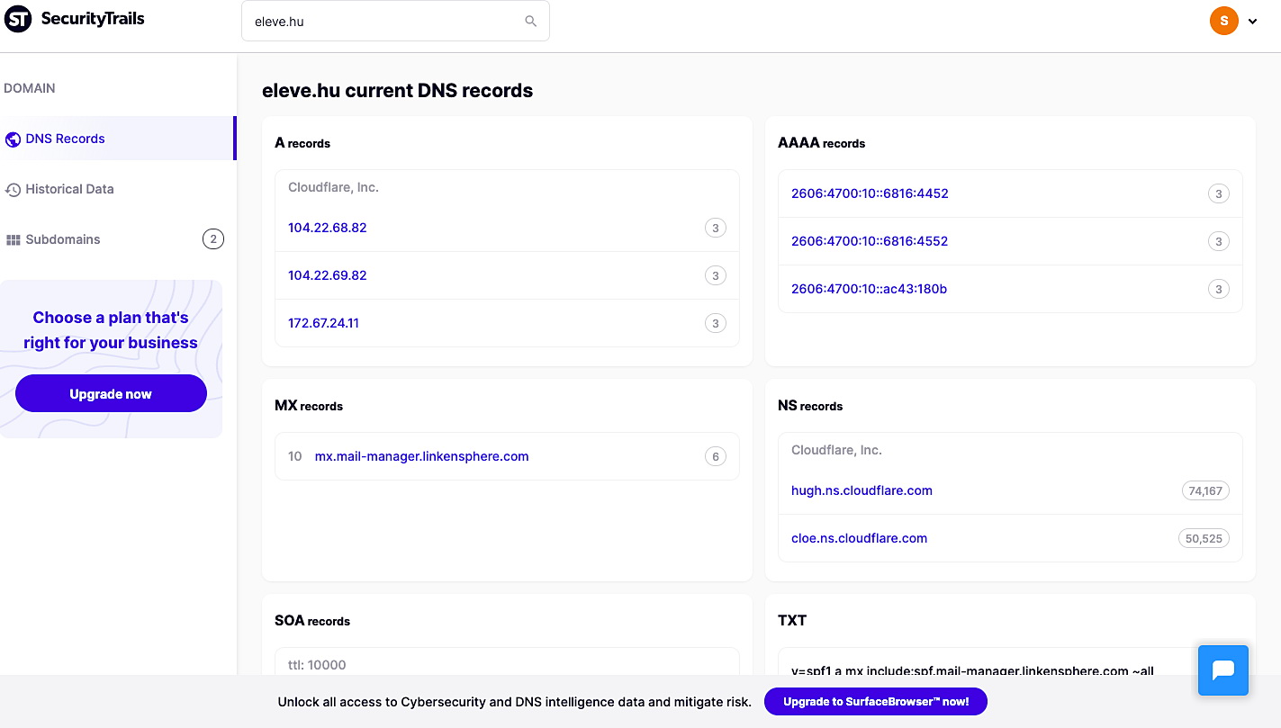Click the search magnifier icon
This screenshot has height=728, width=1281.
pos(531,21)
